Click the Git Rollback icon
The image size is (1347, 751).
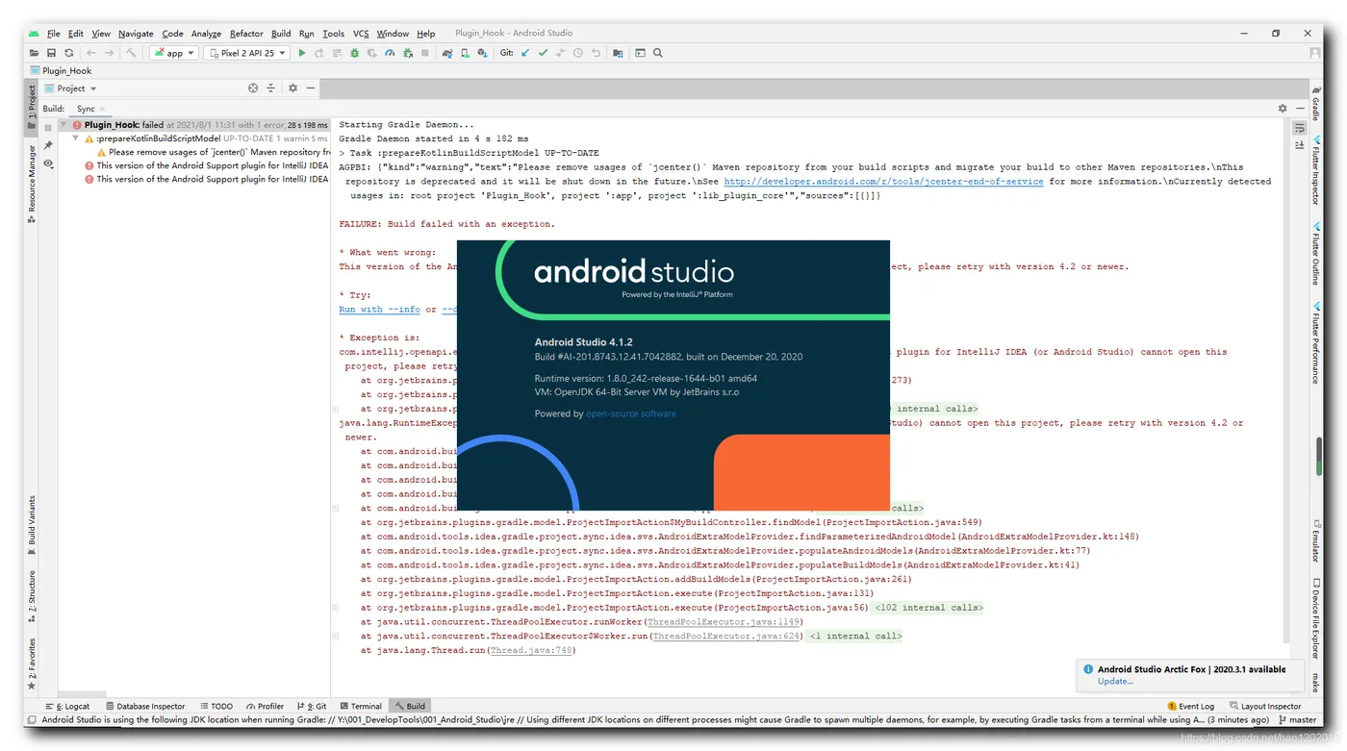(x=596, y=53)
